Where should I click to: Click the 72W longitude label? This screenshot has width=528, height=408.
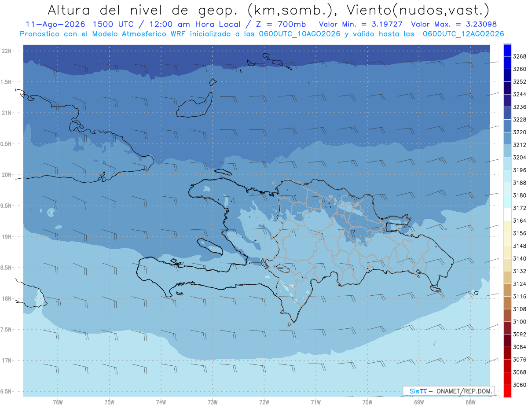(x=264, y=402)
